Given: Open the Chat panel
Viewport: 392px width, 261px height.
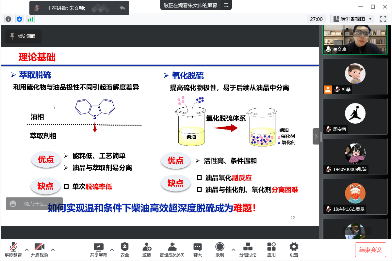Looking at the screenshot, I should pyautogui.click(x=197, y=250).
